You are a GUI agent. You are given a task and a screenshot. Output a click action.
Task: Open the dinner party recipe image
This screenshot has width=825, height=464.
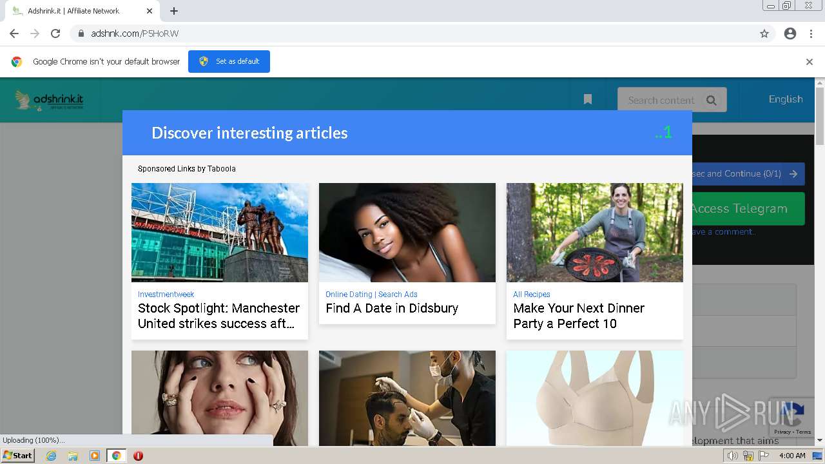(595, 233)
